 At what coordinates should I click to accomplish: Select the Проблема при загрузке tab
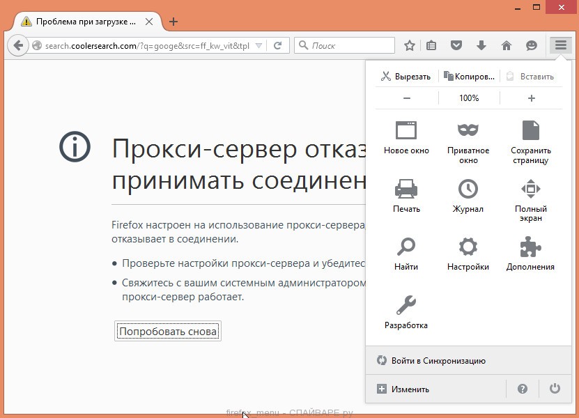(86, 22)
